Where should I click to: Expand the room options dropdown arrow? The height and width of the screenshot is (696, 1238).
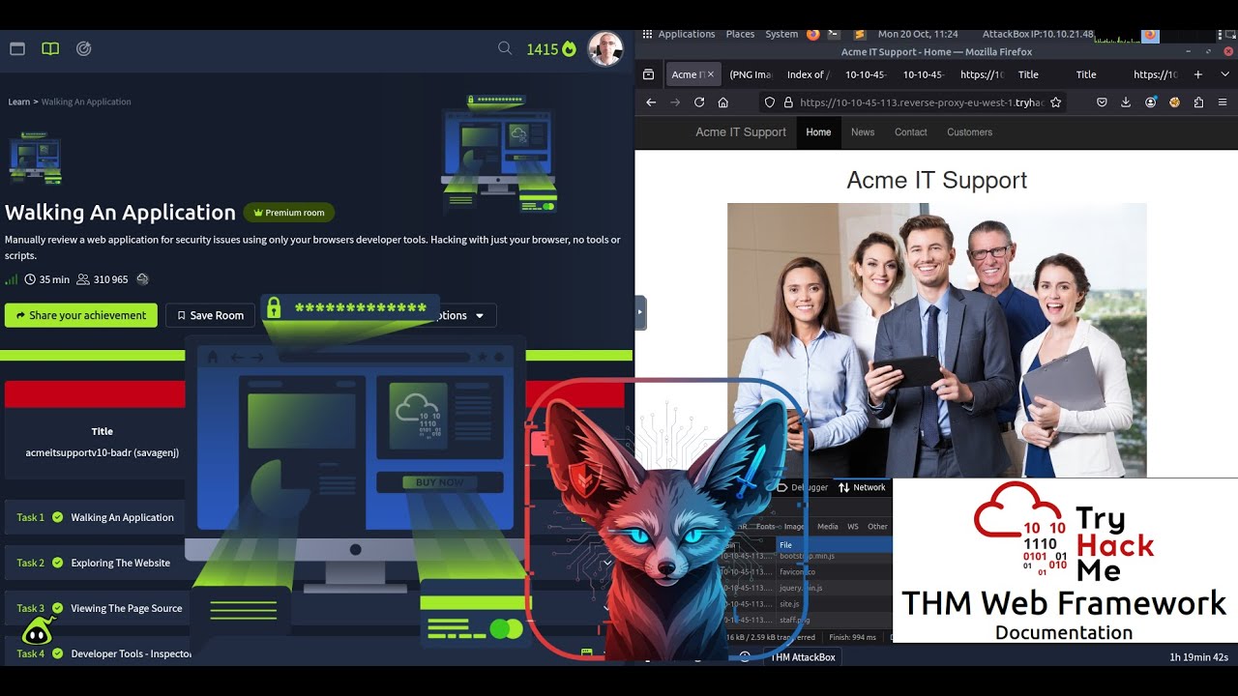[479, 316]
